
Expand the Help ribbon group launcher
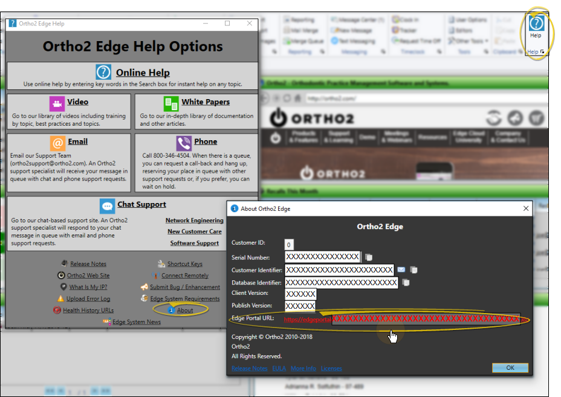click(x=542, y=52)
